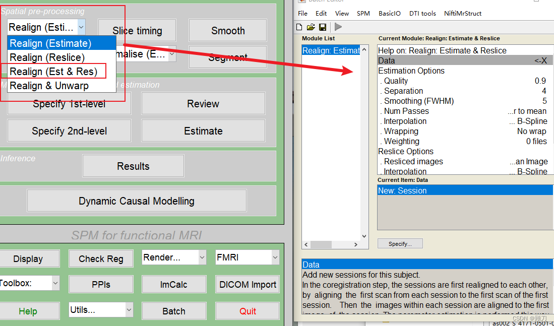Click the Segment button
The image size is (554, 326).
(x=228, y=57)
